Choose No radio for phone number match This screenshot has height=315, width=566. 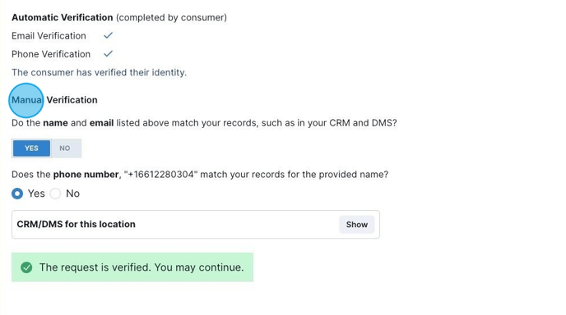[x=55, y=194]
